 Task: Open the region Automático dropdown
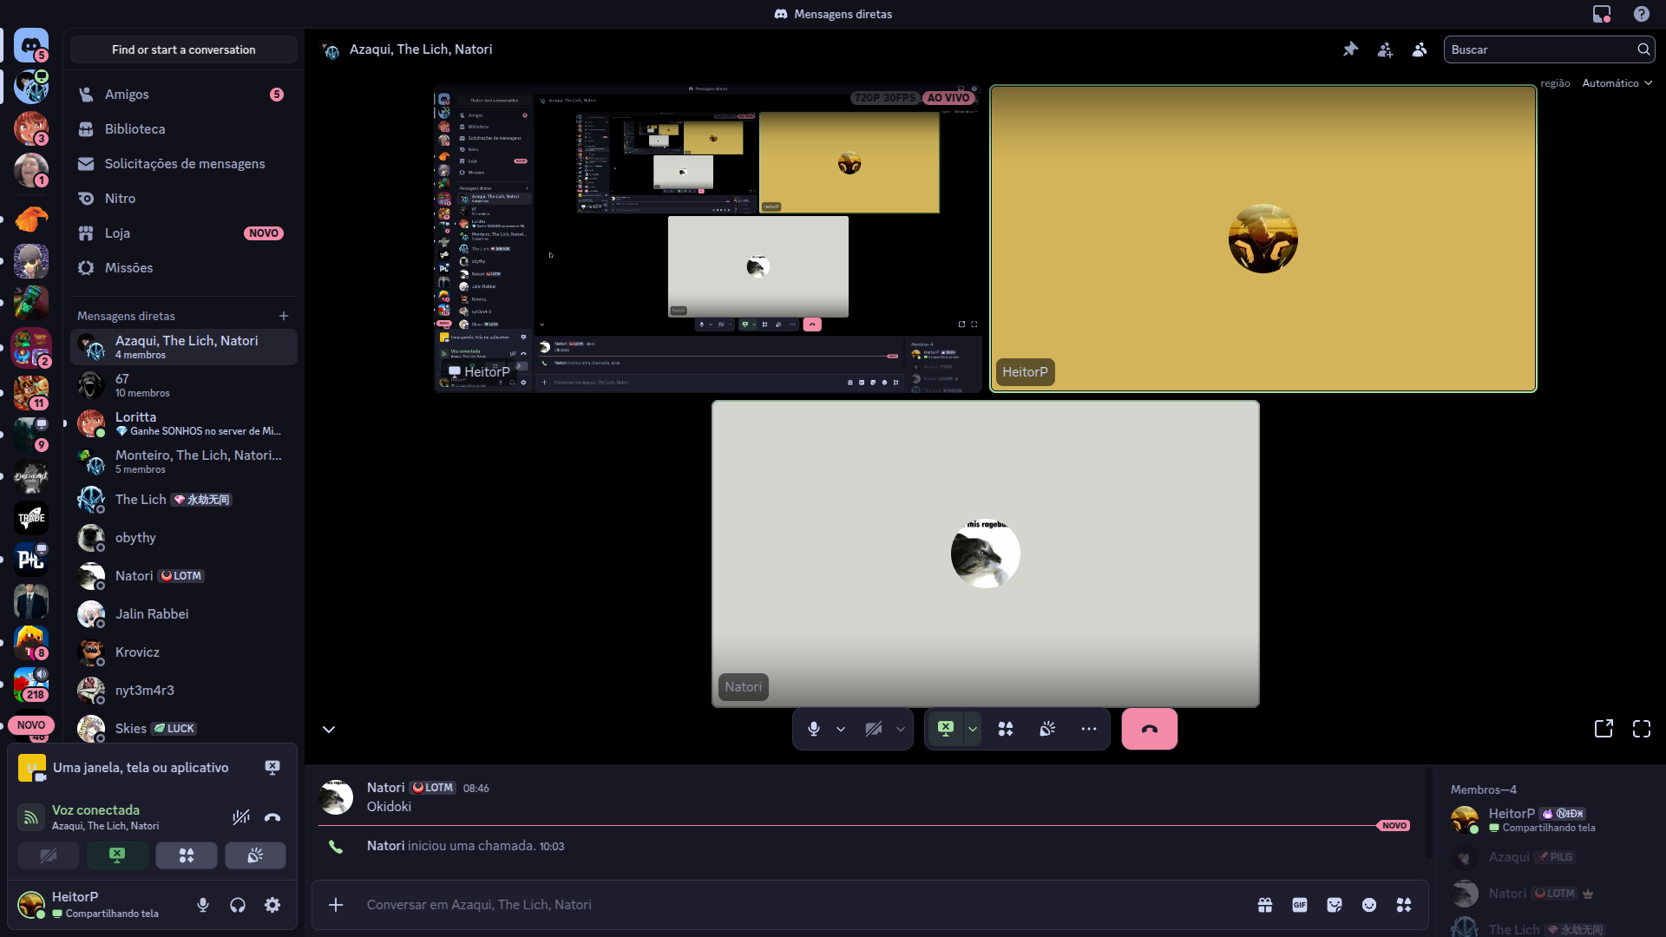[x=1617, y=83]
